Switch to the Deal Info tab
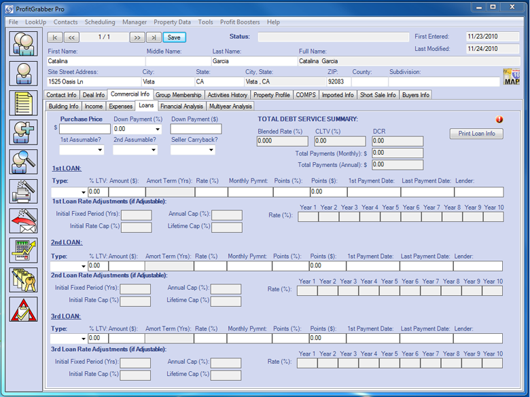This screenshot has height=397, width=530. click(94, 95)
